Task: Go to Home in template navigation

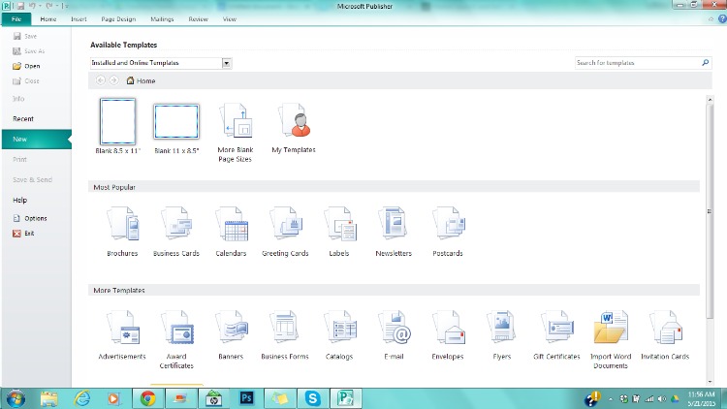Action: click(x=141, y=80)
